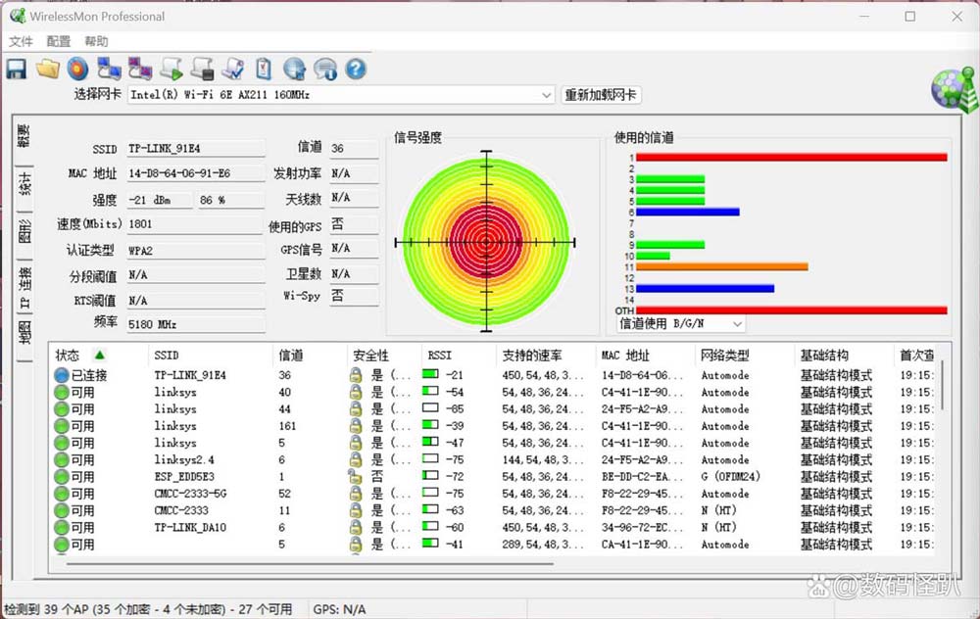Click the SSID column header
Screen dimensions: 980x619
pyautogui.click(x=167, y=355)
